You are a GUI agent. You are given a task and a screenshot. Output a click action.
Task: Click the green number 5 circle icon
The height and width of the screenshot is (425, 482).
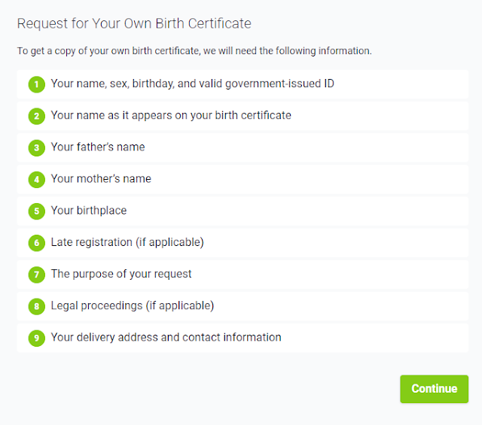pyautogui.click(x=36, y=211)
